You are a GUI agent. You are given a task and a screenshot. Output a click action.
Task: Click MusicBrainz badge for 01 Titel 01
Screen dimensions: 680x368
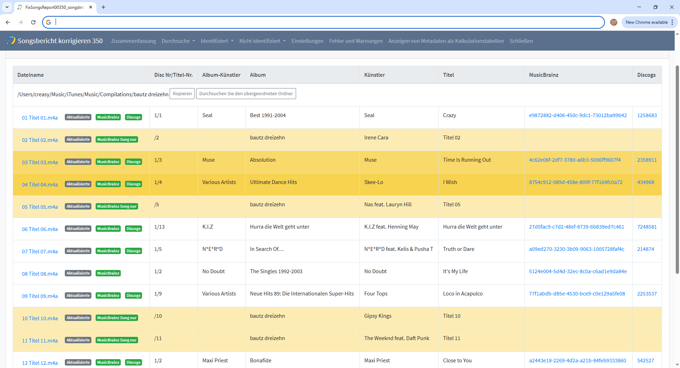[x=108, y=117]
